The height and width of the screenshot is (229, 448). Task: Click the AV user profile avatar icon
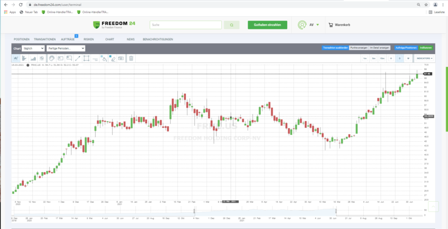coord(302,25)
